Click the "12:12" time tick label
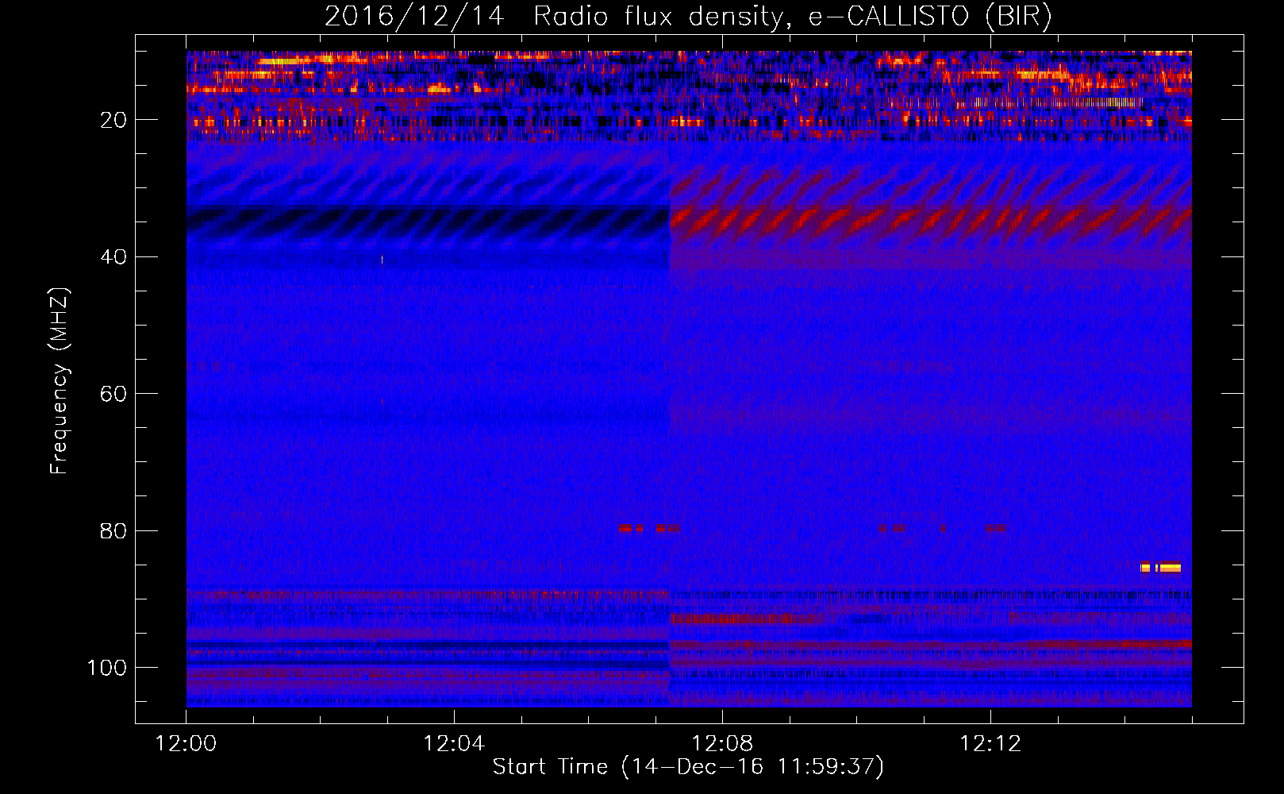The image size is (1284, 794). [x=990, y=744]
